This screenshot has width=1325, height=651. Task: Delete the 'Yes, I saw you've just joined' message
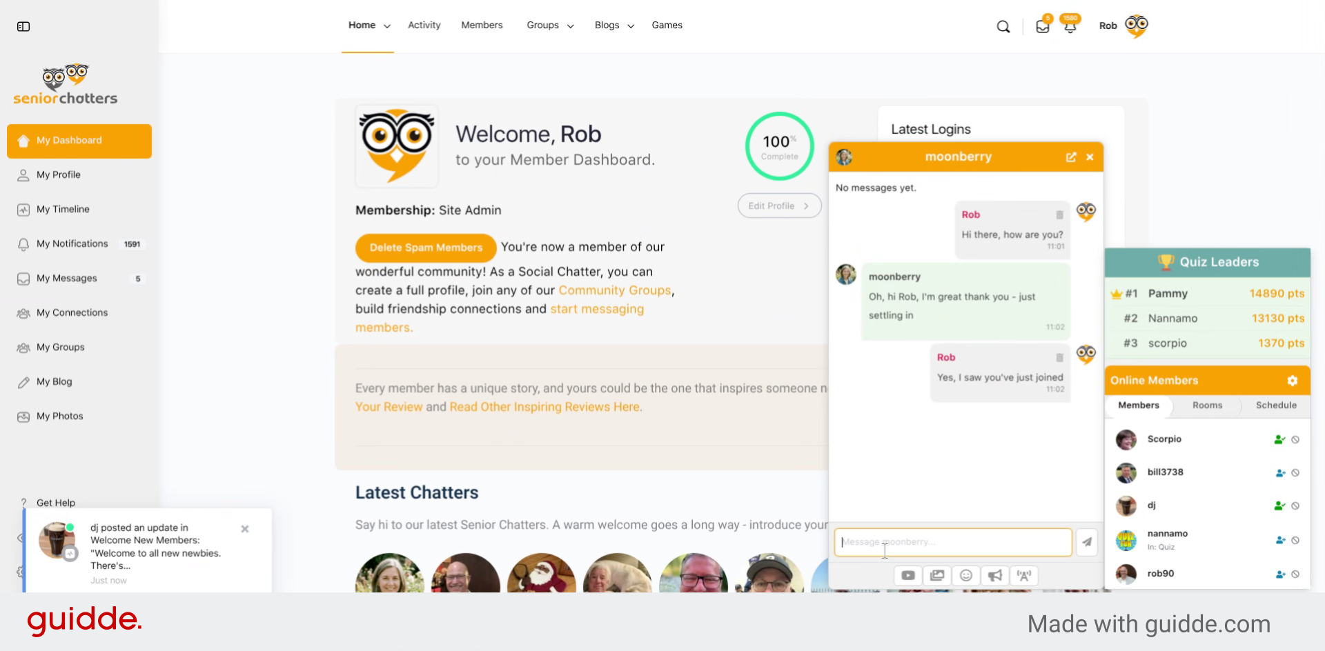1059,358
